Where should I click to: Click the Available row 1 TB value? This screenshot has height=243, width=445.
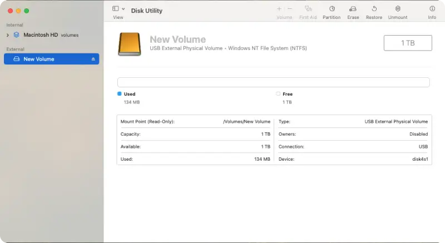tap(266, 147)
